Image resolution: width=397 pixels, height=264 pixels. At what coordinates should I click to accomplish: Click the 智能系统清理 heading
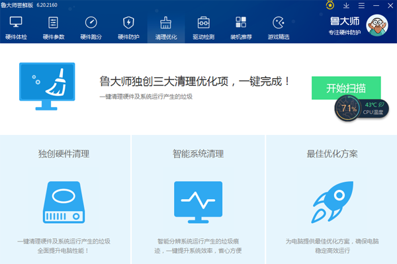(x=198, y=154)
